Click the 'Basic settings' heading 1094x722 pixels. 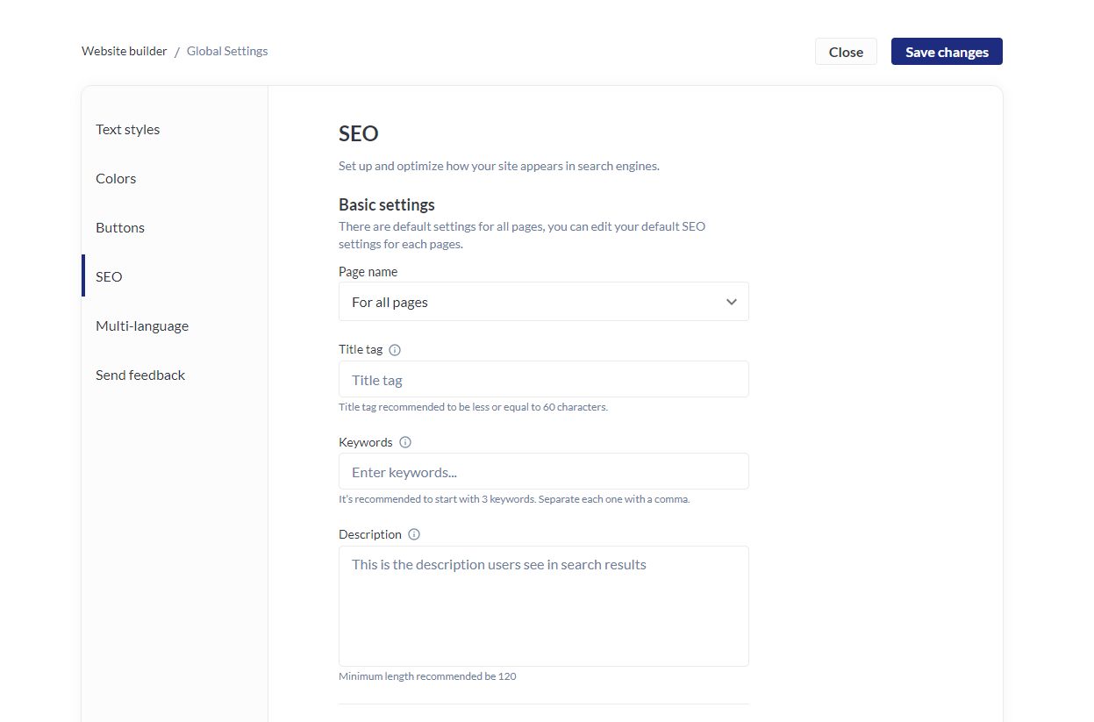[387, 205]
